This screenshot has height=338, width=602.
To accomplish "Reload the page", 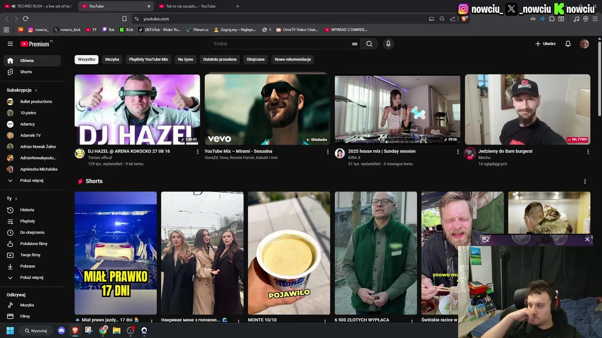I will point(25,19).
